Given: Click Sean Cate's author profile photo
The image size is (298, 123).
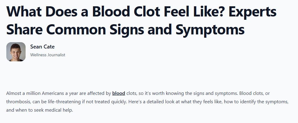Looking at the screenshot, I should click(16, 52).
